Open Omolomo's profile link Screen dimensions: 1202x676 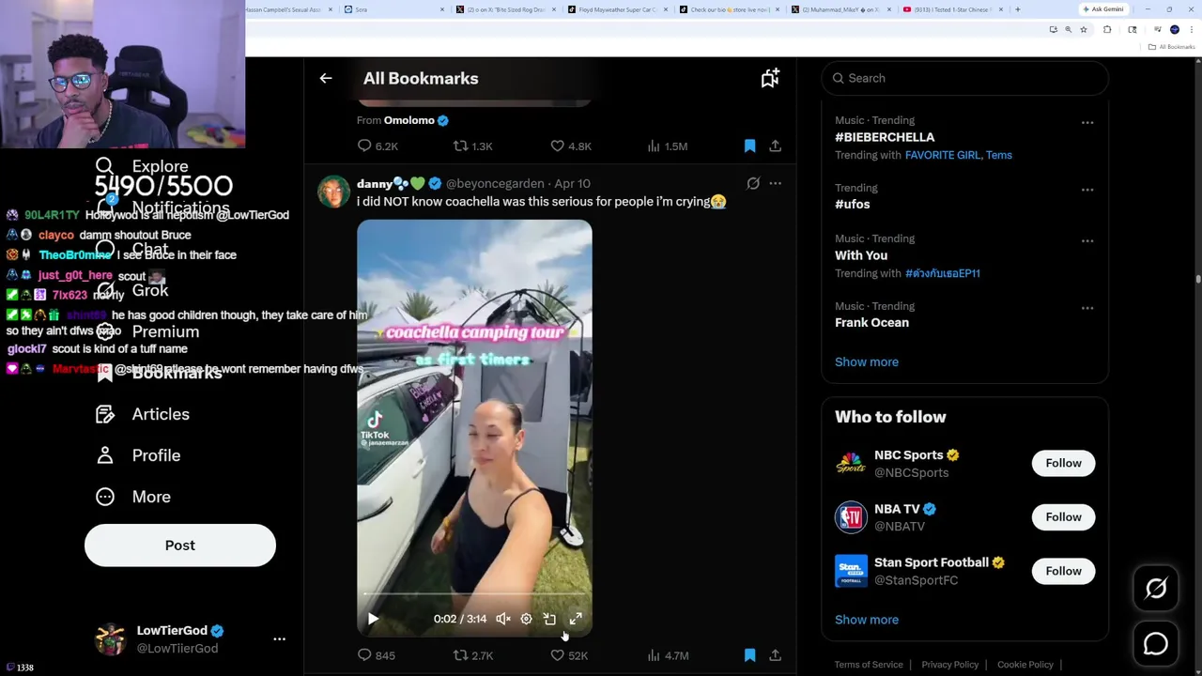(x=408, y=120)
